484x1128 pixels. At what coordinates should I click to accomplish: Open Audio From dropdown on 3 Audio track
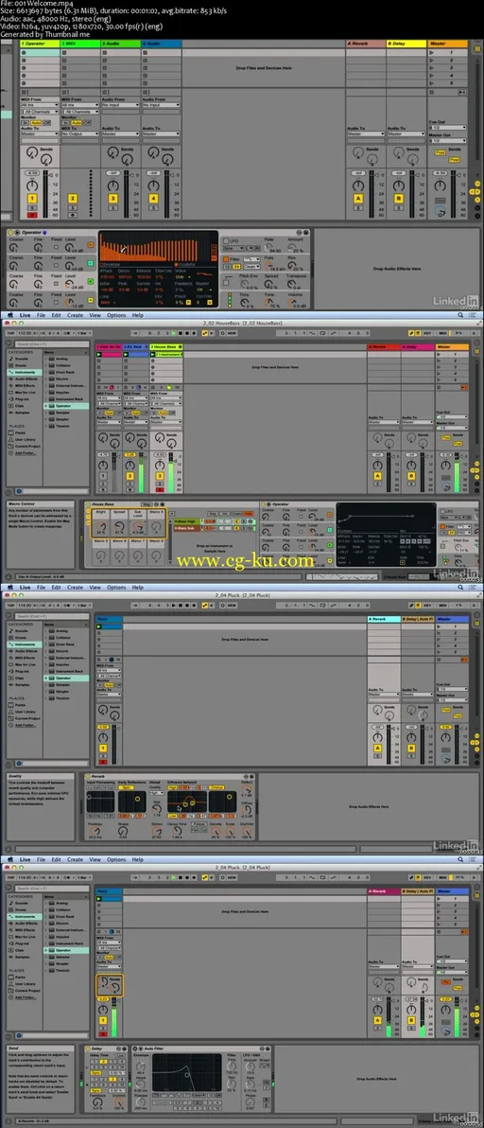119,105
